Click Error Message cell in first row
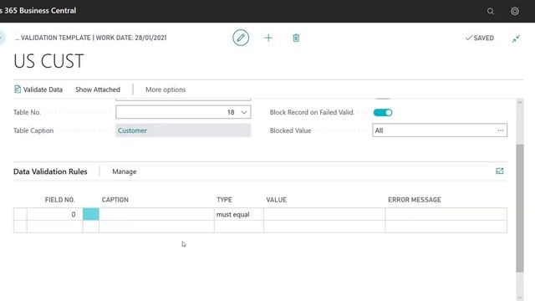The height and width of the screenshot is (301, 535). click(446, 214)
